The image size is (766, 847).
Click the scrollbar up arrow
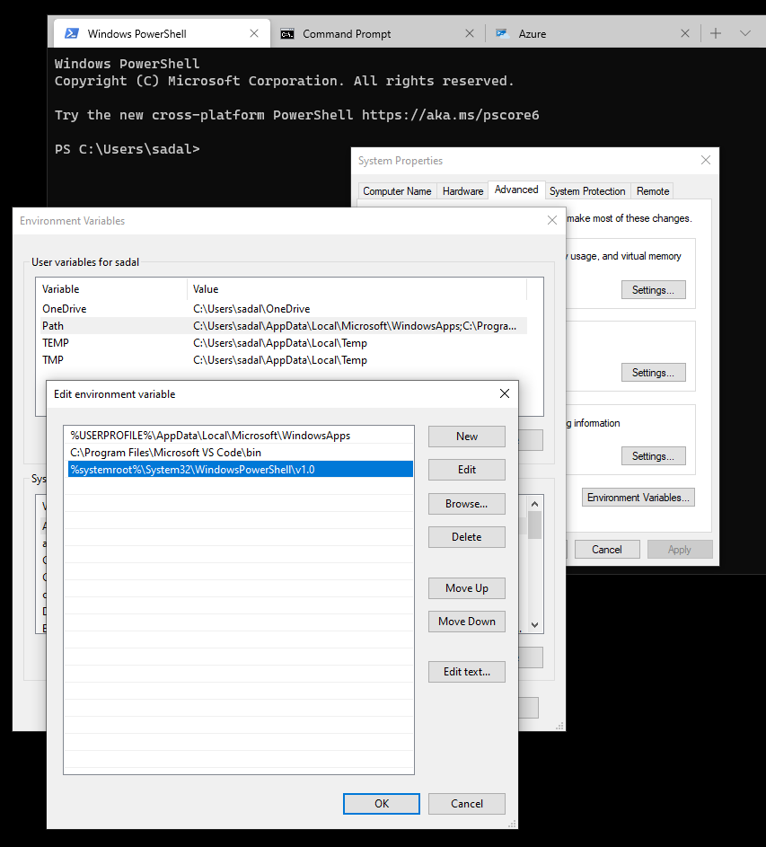point(534,505)
